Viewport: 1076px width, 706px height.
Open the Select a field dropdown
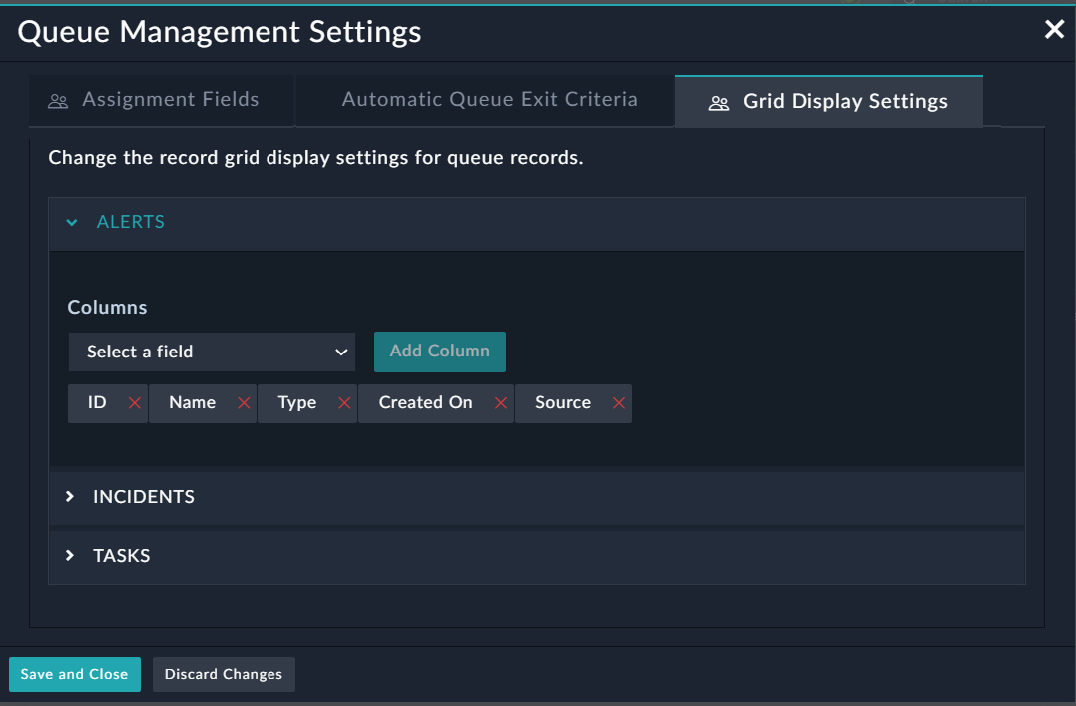(212, 352)
